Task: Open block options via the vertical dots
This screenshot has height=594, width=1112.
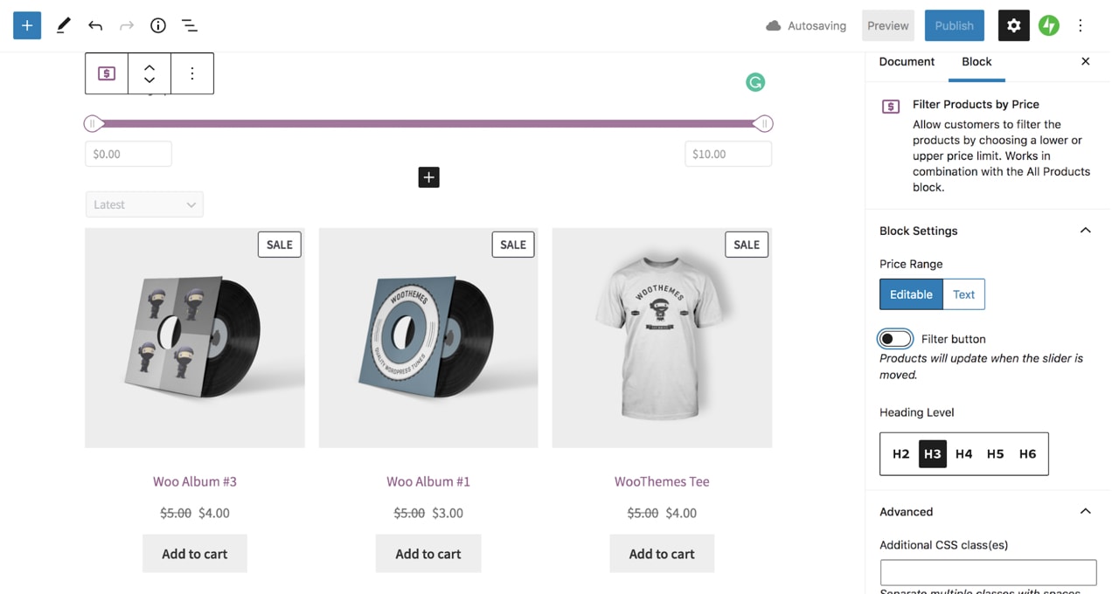Action: point(192,73)
